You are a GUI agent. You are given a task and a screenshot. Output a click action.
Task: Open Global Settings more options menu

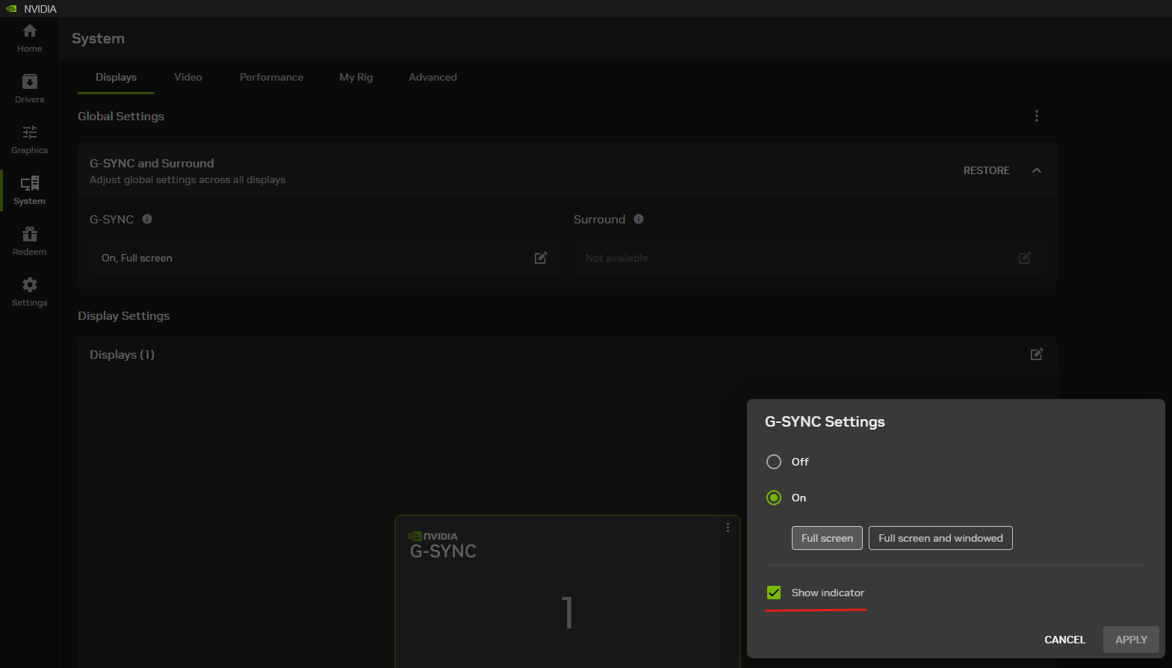[x=1037, y=116]
